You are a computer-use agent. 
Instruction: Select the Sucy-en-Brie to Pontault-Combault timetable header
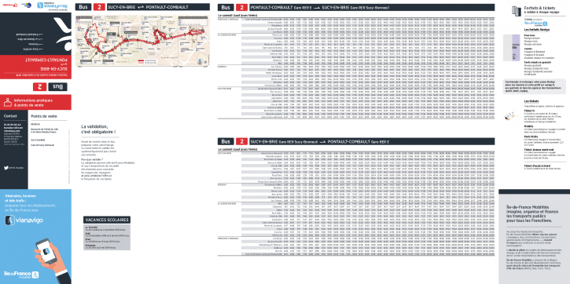(356, 141)
